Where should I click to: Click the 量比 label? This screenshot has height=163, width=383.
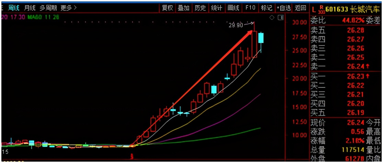373,150
